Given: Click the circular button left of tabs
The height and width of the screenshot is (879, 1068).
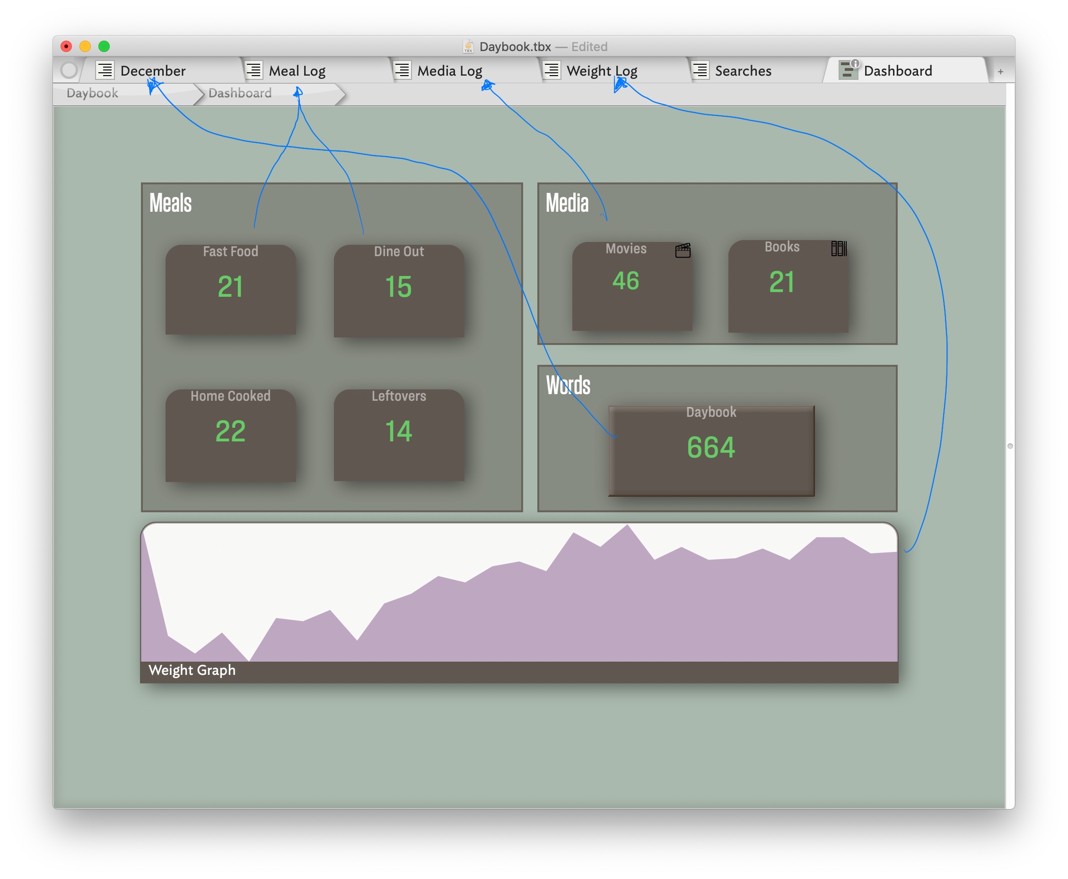Looking at the screenshot, I should [x=69, y=70].
